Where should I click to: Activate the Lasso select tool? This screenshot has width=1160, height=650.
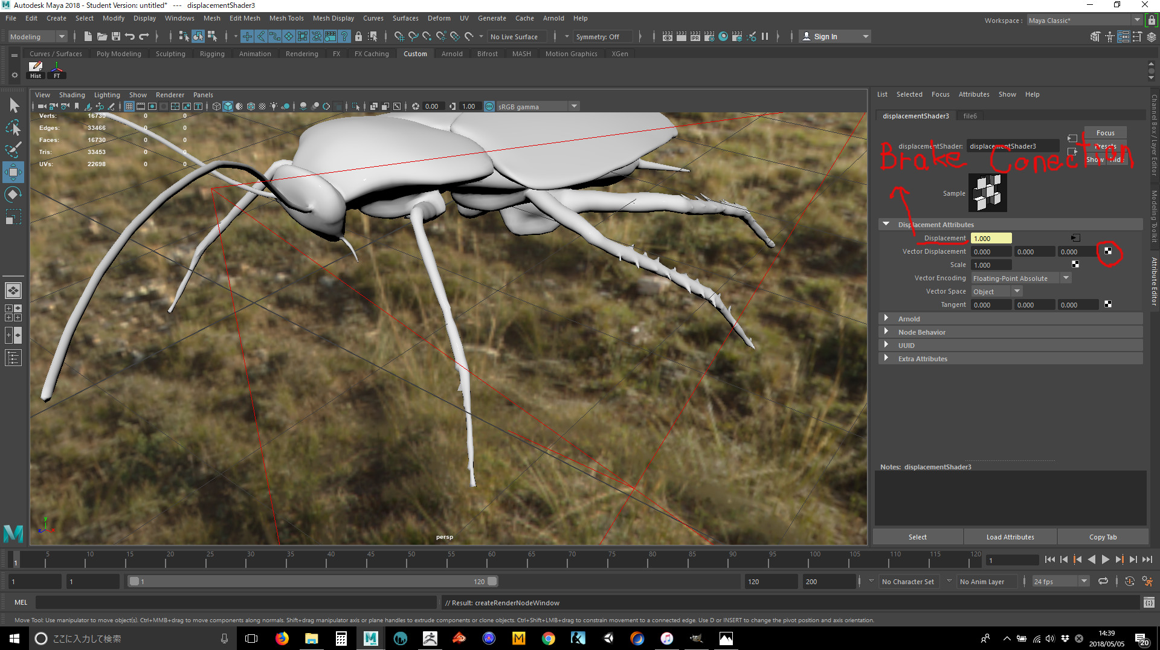tap(13, 128)
